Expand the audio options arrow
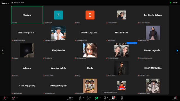The height and width of the screenshot is (101, 180). click(8, 98)
